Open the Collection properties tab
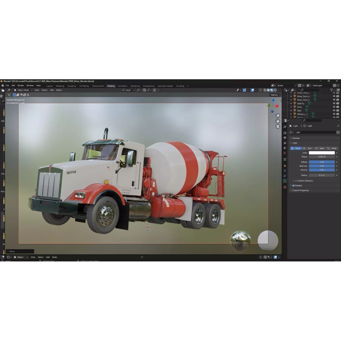The width and height of the screenshot is (341, 341). [x=285, y=159]
